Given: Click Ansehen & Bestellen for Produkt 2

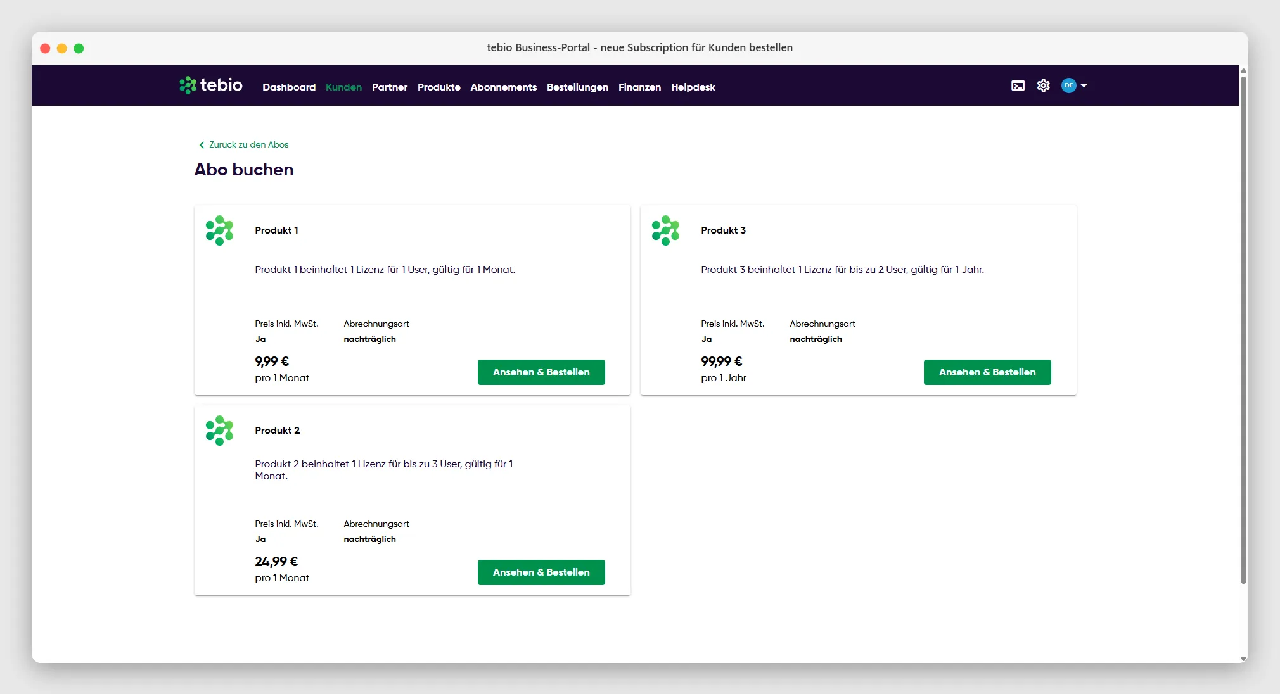Looking at the screenshot, I should coord(541,572).
